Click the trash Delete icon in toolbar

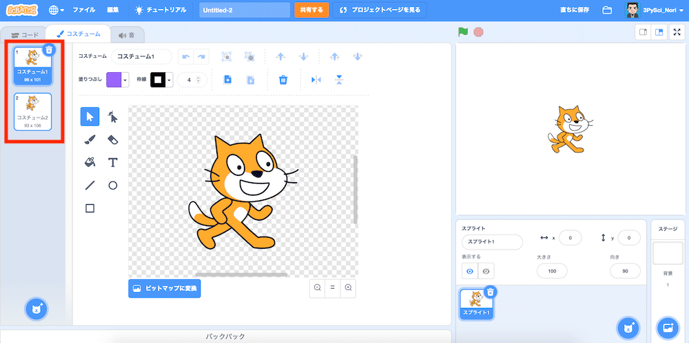[283, 80]
